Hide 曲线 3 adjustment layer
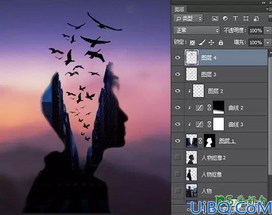 coord(178,124)
